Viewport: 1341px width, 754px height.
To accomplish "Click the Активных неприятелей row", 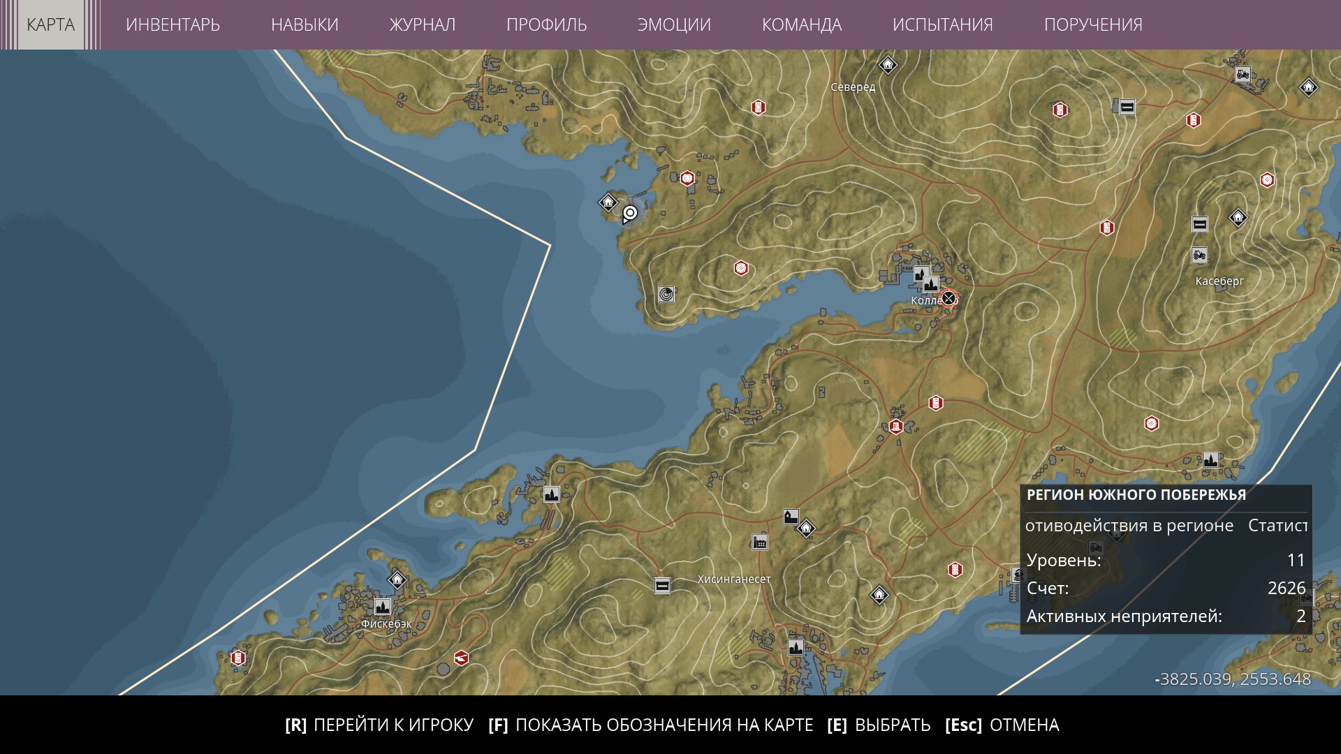I will point(1166,616).
